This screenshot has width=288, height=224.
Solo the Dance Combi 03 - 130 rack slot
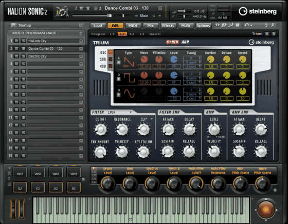[x=23, y=49]
